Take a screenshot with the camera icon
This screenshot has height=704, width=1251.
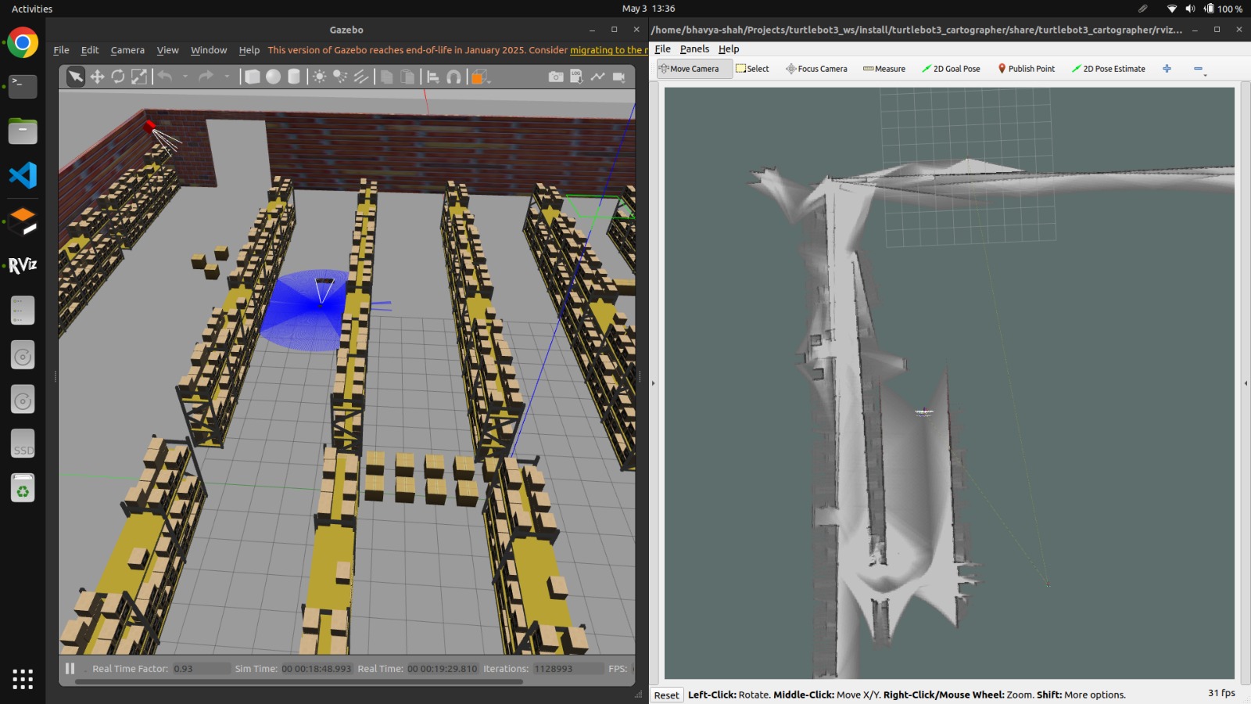(x=555, y=77)
